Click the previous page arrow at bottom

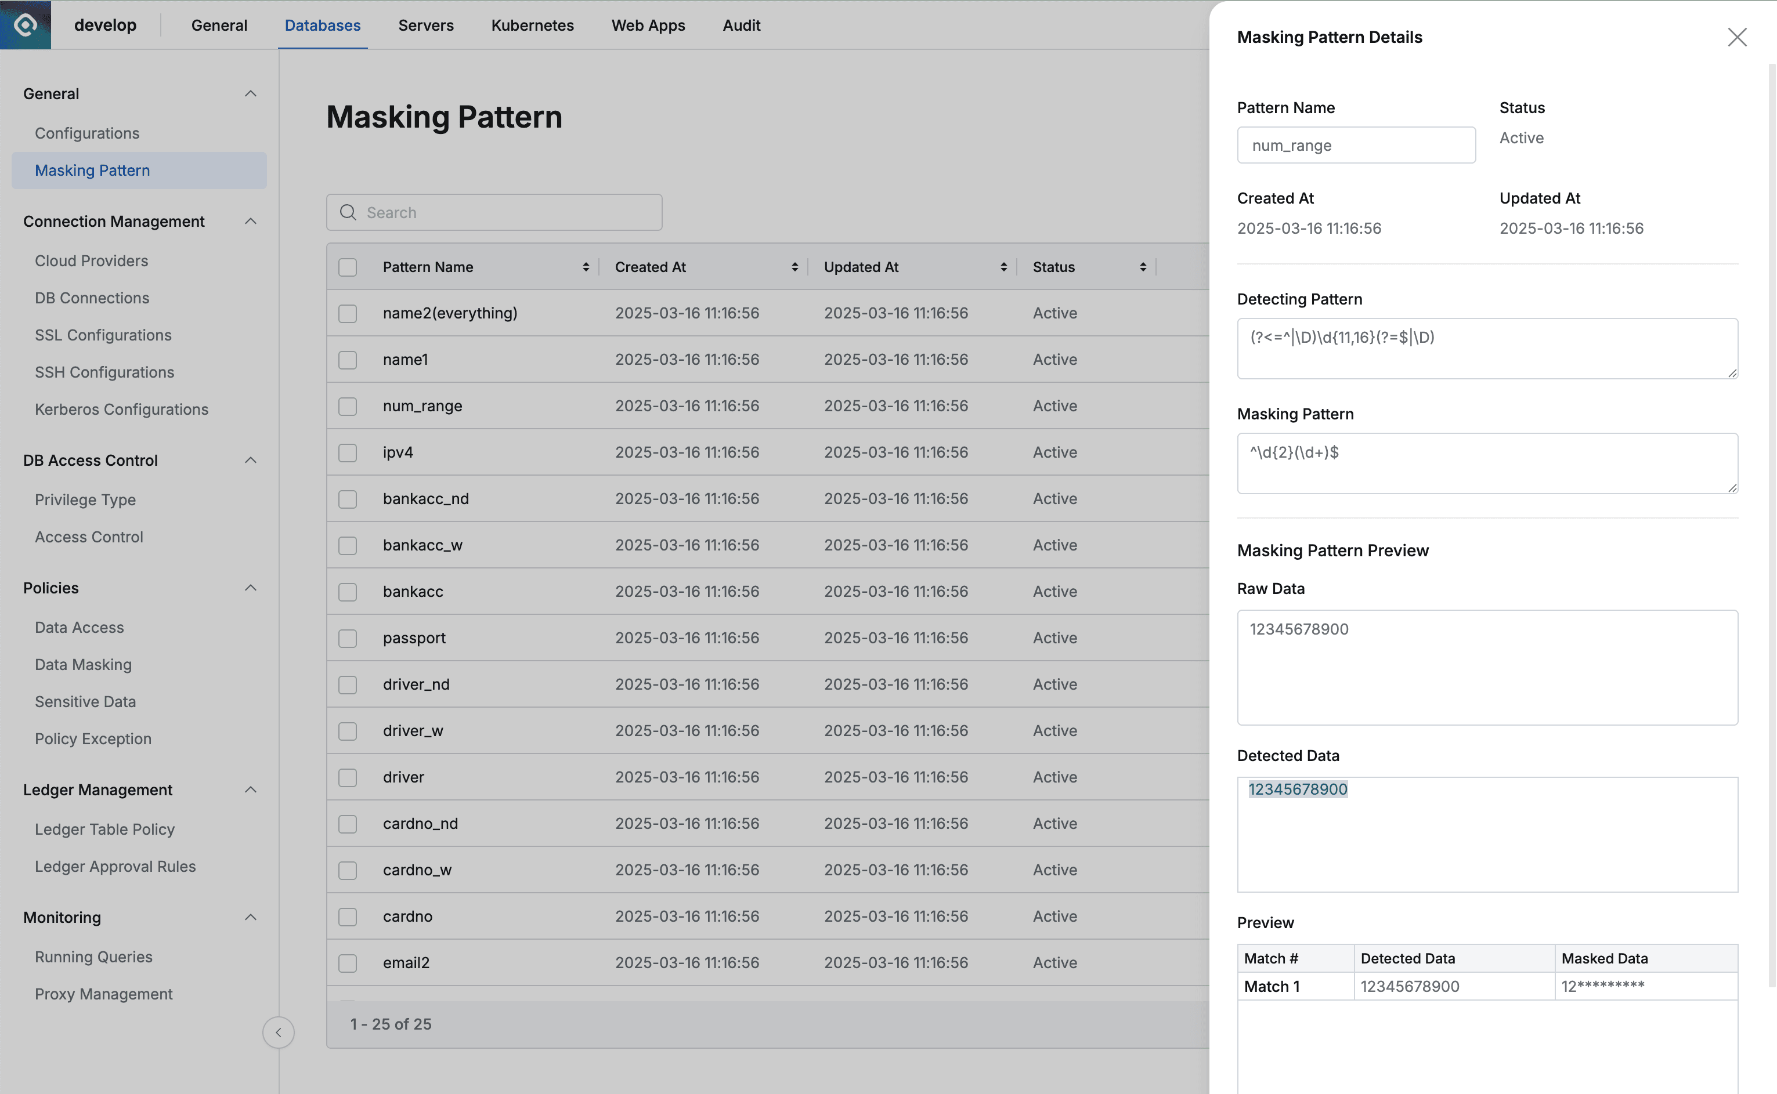[279, 1033]
